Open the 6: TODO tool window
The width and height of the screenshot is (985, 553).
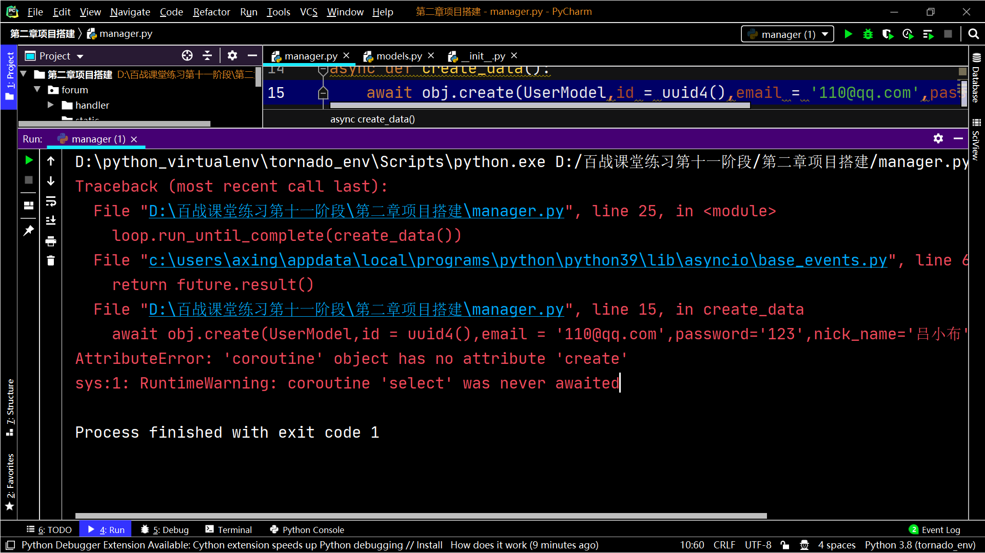pos(49,529)
